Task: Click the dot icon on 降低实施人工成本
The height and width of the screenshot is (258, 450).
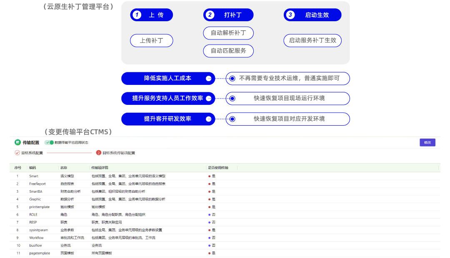Action: (209, 78)
